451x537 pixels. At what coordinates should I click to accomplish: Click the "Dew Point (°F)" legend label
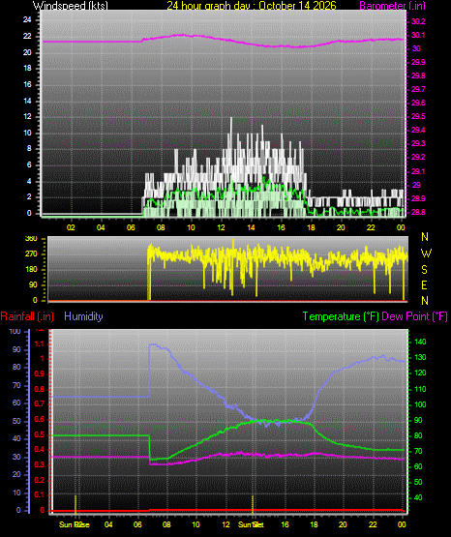tap(414, 316)
